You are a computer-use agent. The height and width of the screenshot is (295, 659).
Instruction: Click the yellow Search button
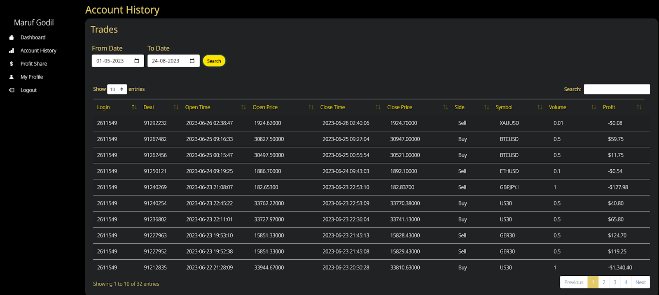[214, 61]
